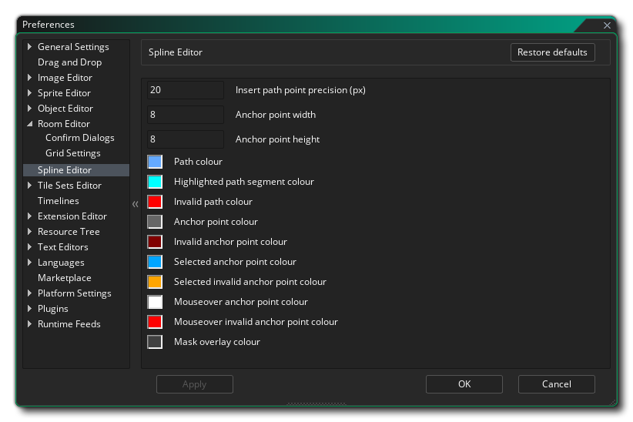This screenshot has height=422, width=633.
Task: Edit the Mask overlay colour swatch
Action: [x=155, y=342]
